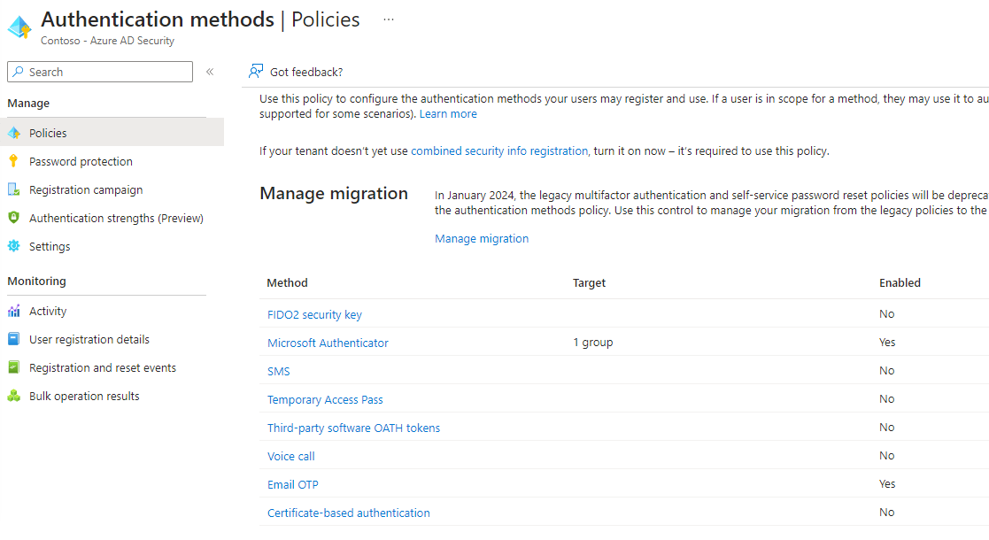The image size is (989, 540).
Task: Open Registration and reset events
Action: 103,367
